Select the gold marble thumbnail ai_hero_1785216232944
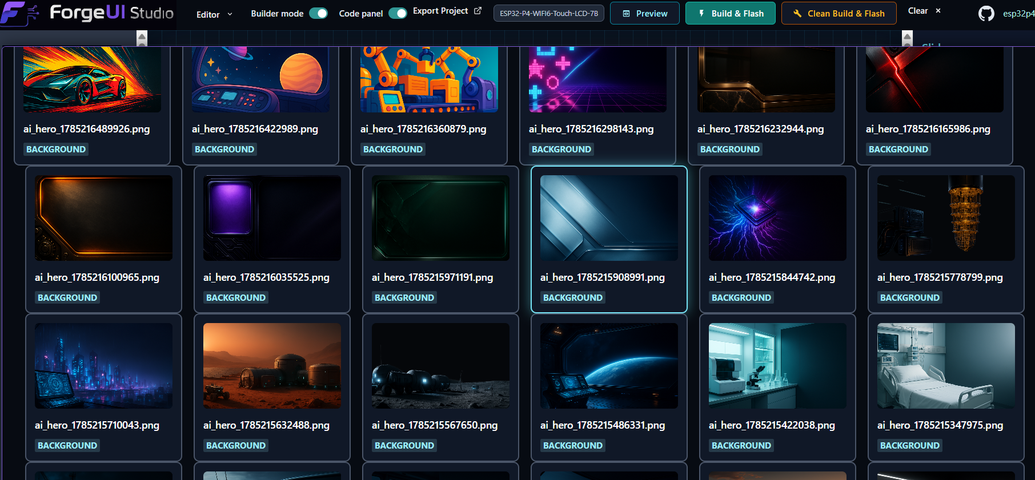This screenshot has height=480, width=1035. [766, 79]
